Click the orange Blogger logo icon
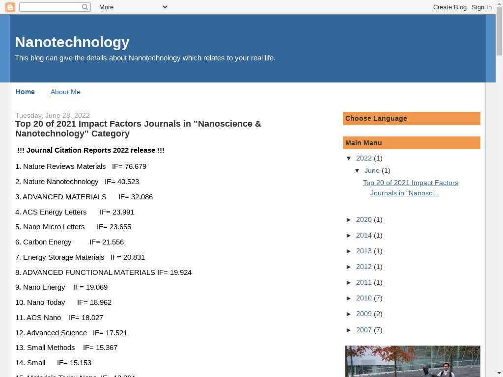Screen dimensions: 503x377 coord(10,7)
